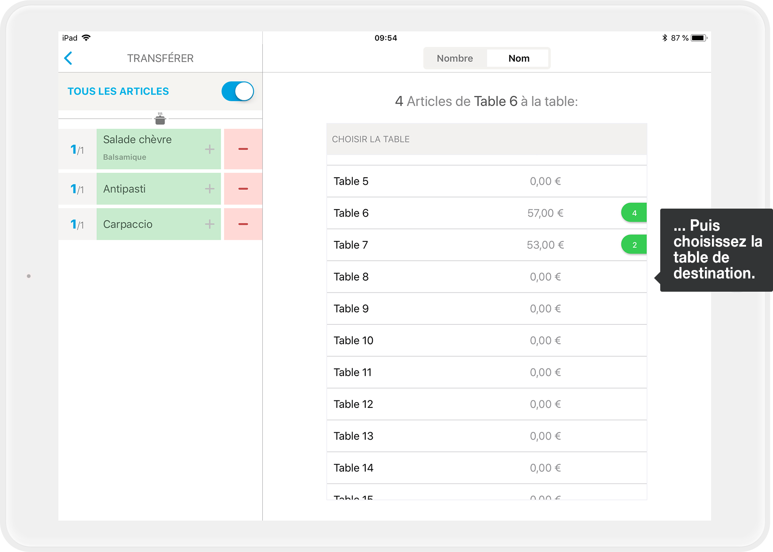
Task: Click the TRANSFÉRER title
Action: [161, 58]
